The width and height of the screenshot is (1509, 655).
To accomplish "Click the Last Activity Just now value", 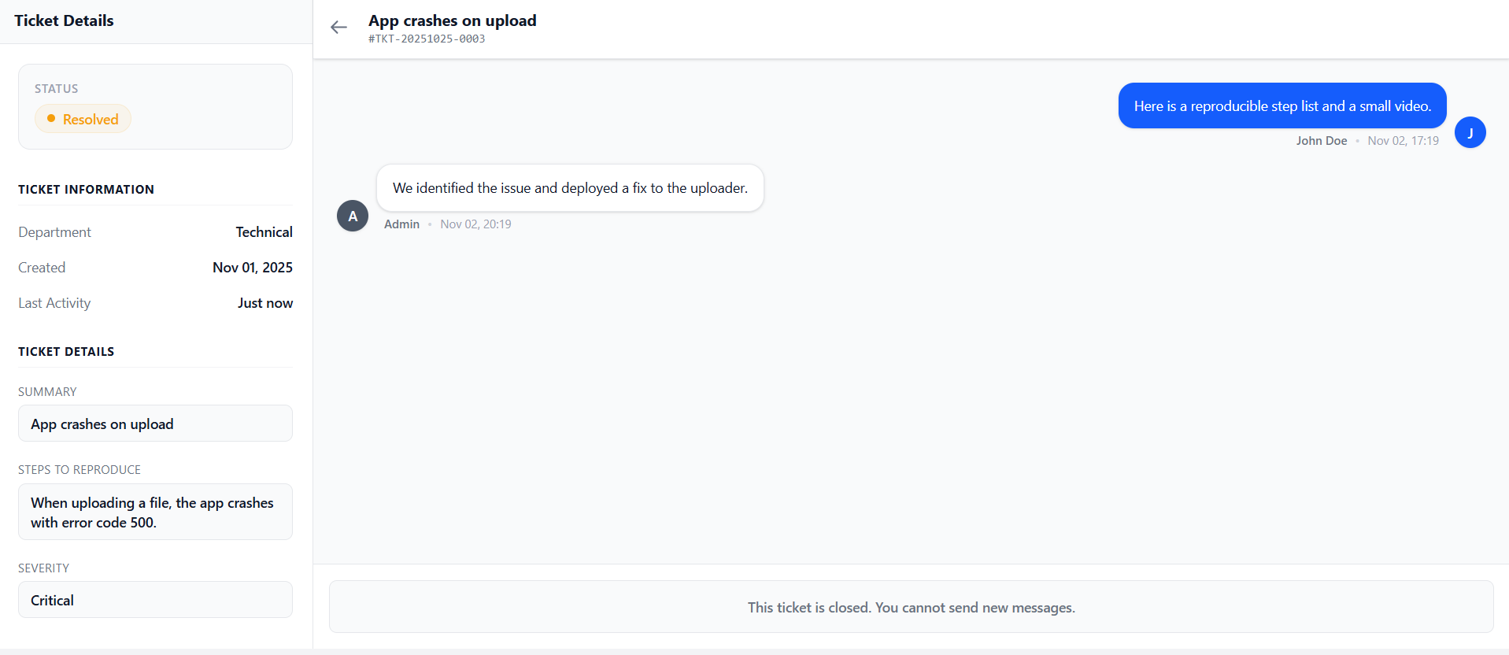I will (x=264, y=303).
